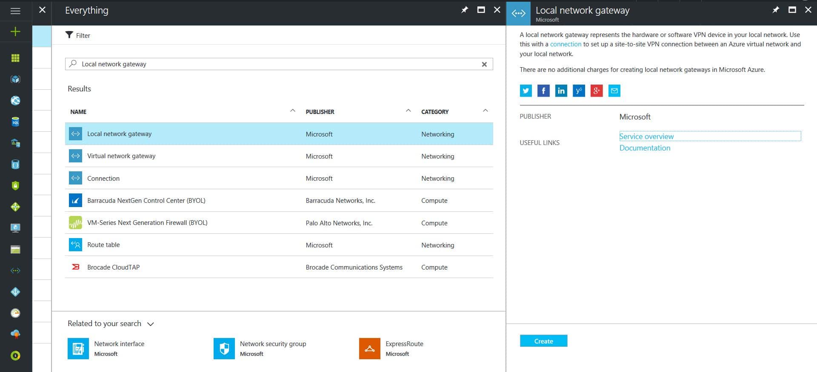This screenshot has height=372, width=817.
Task: Click Brocade Communications Systems publisher cell
Action: (x=354, y=267)
